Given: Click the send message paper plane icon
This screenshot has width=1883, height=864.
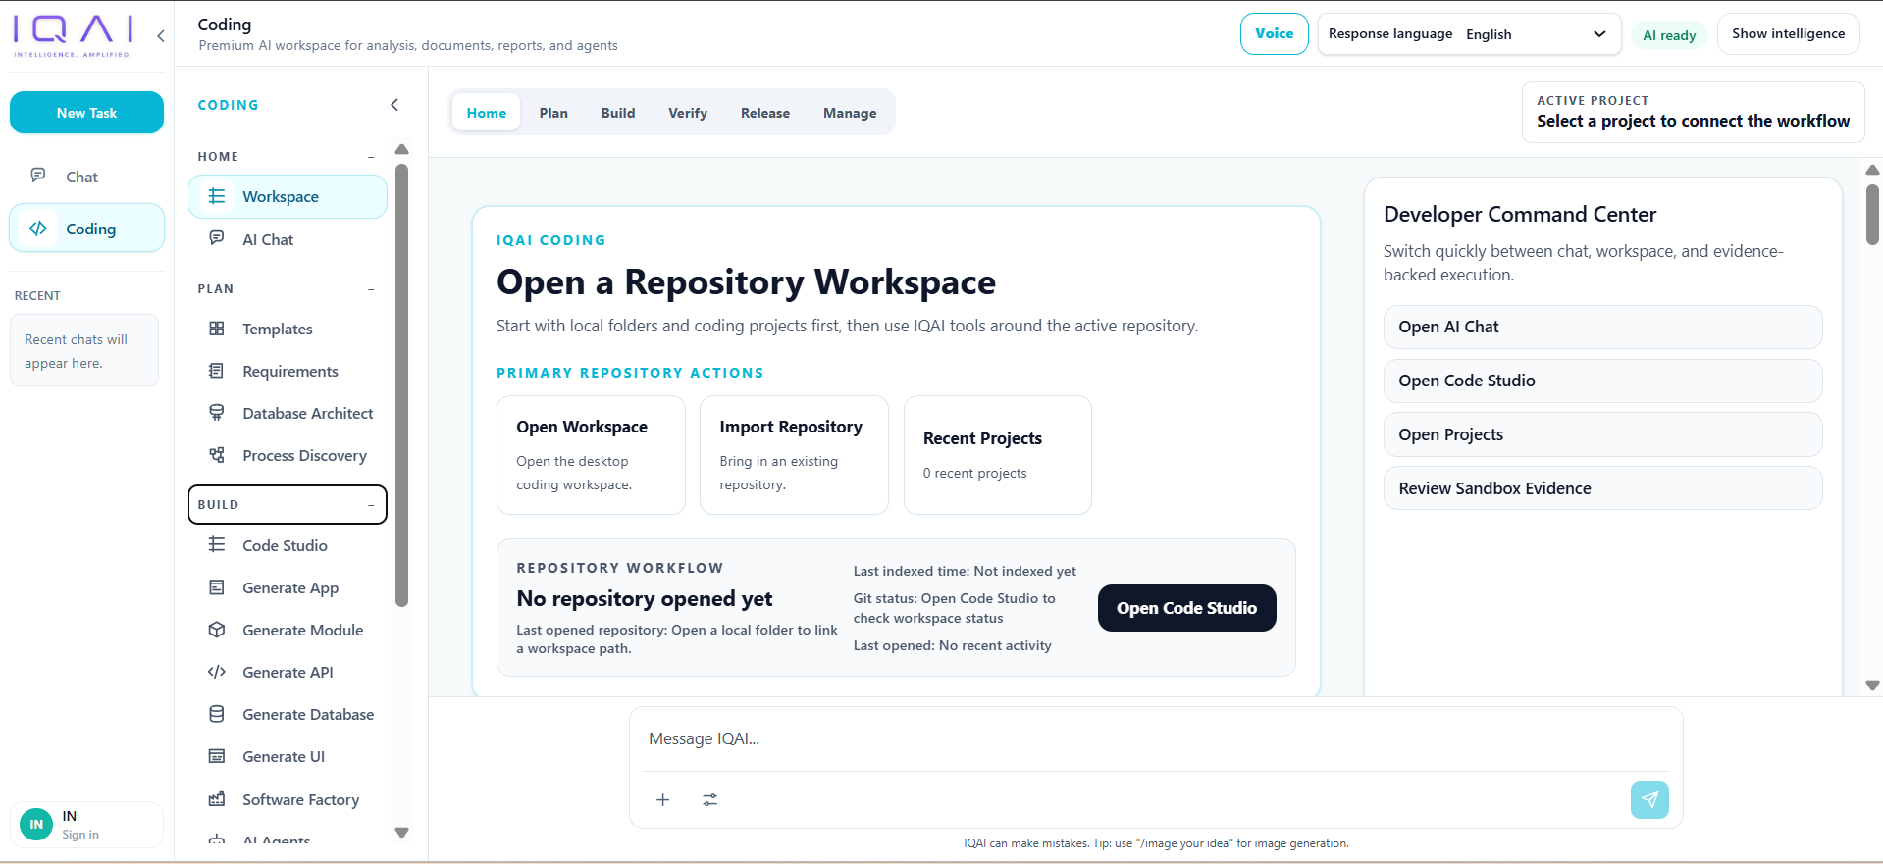Looking at the screenshot, I should click(1649, 799).
